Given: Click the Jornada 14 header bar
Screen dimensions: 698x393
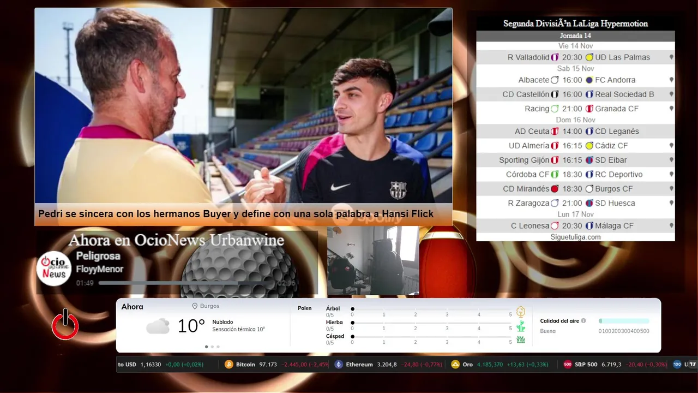Looking at the screenshot, I should tap(575, 35).
